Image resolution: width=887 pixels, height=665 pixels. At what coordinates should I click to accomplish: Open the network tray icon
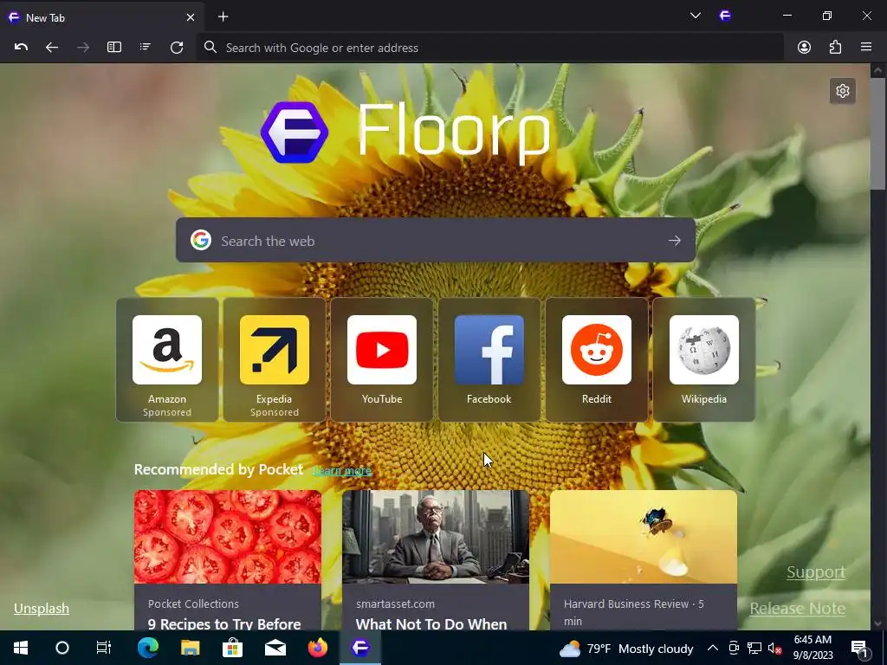(754, 648)
